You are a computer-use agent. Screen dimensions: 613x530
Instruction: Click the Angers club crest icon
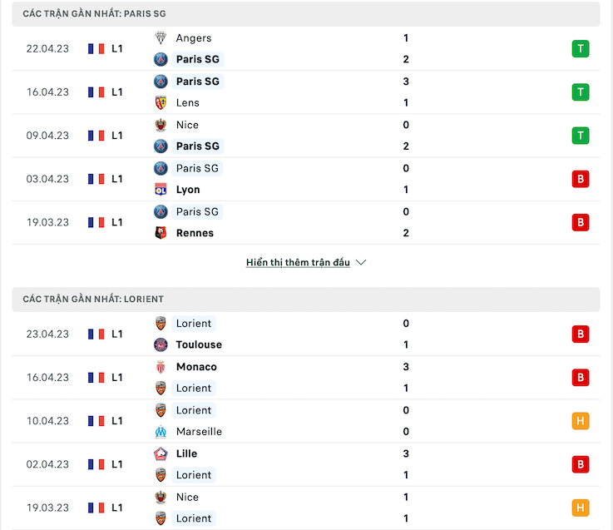[161, 38]
